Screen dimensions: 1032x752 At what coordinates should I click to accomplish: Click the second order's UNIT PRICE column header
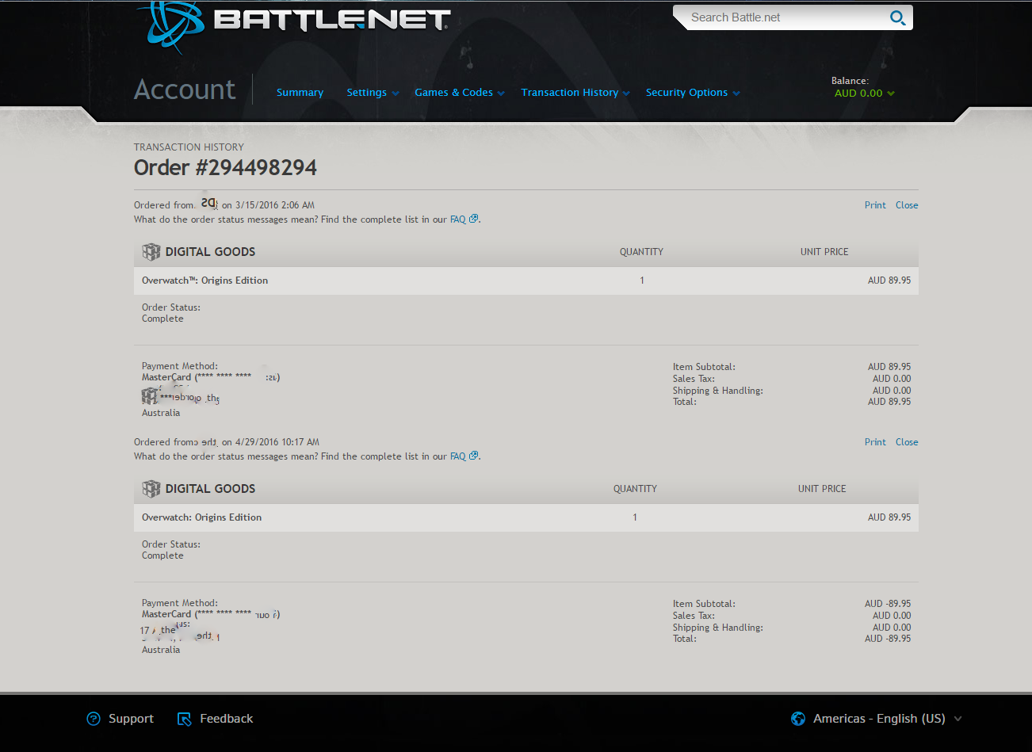click(822, 489)
